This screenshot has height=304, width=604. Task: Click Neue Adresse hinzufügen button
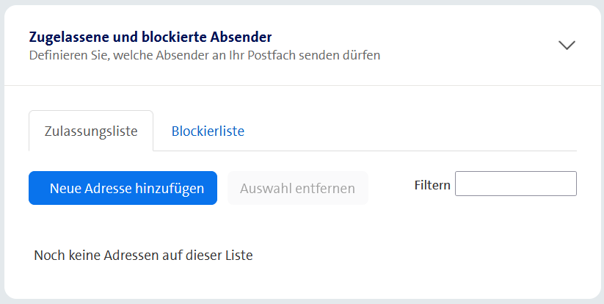click(123, 188)
